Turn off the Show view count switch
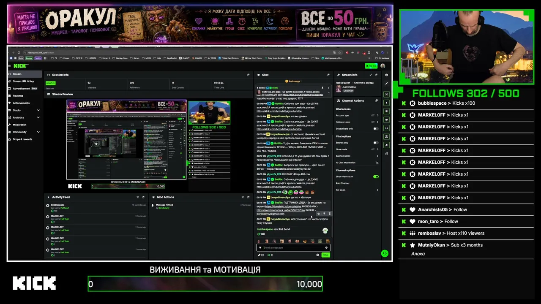 pos(376,176)
